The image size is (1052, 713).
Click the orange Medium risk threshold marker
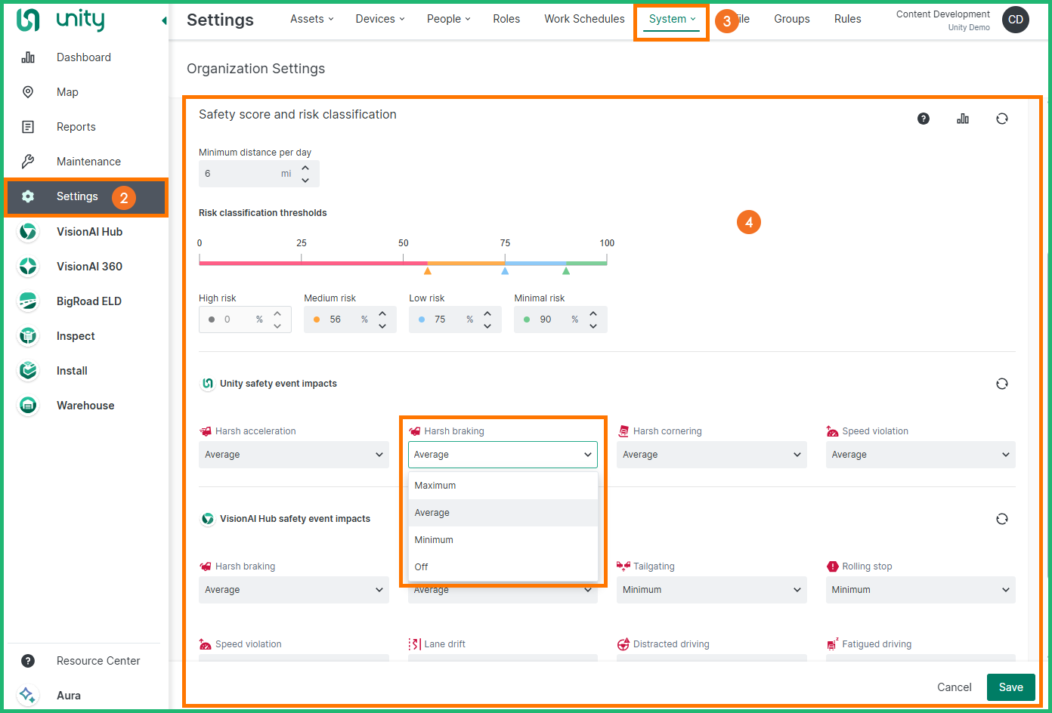tap(428, 270)
